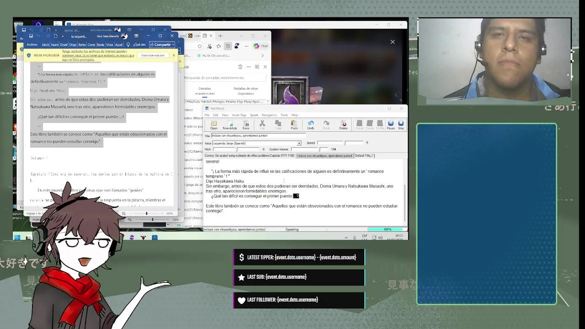The width and height of the screenshot is (585, 329).
Task: Close the Edge history panel
Action: (x=265, y=67)
